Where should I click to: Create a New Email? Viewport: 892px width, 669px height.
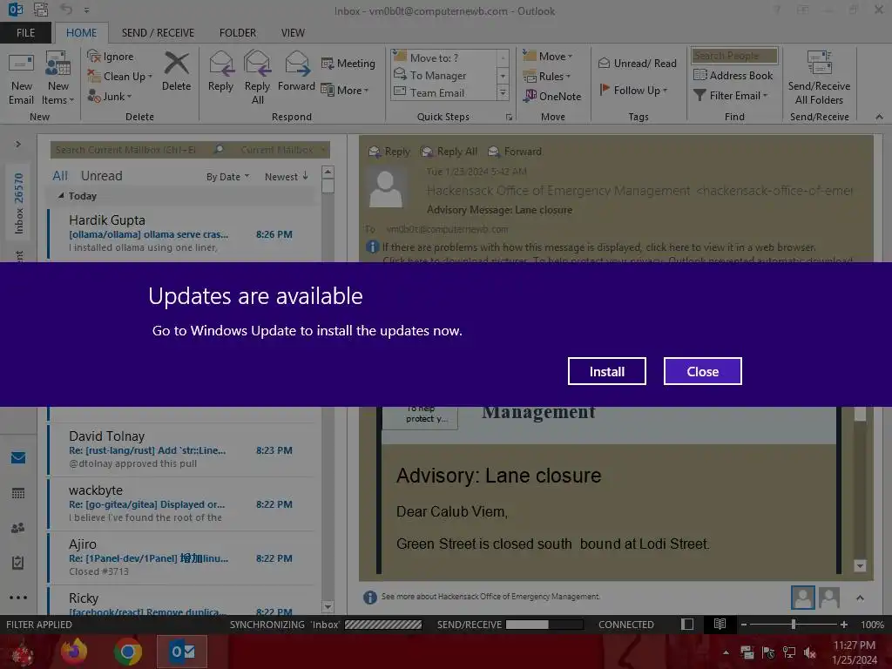[21, 79]
